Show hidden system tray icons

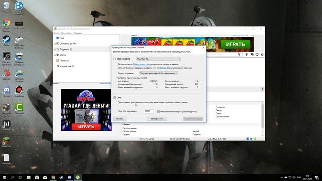click(282, 177)
